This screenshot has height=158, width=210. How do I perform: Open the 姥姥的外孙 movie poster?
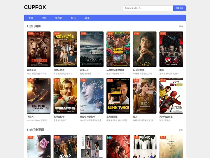(65, 49)
